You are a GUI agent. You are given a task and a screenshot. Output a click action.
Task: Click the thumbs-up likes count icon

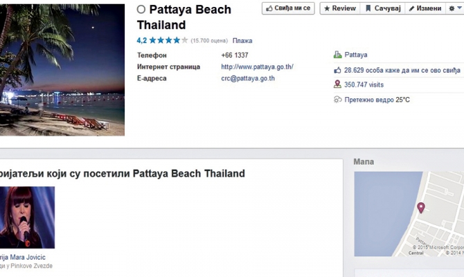pyautogui.click(x=337, y=70)
